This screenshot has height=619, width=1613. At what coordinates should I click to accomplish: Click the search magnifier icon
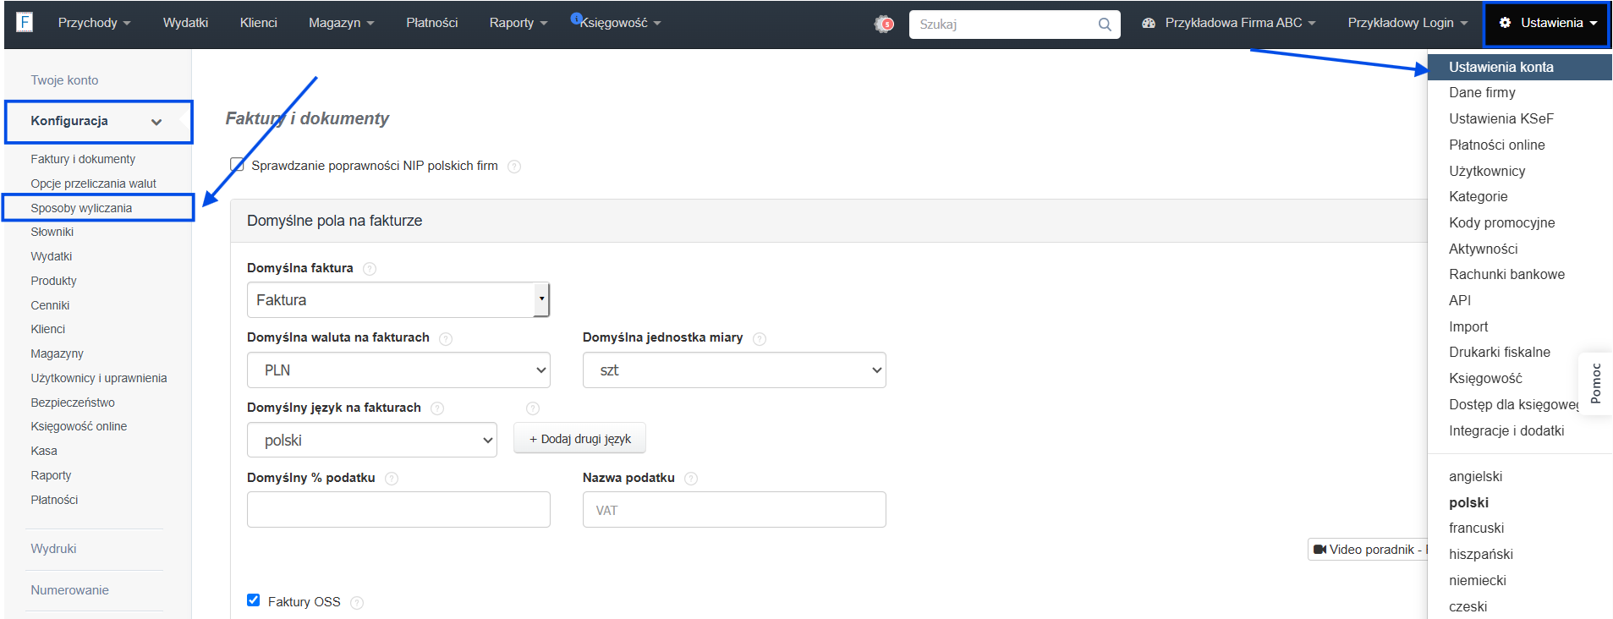(x=1105, y=25)
